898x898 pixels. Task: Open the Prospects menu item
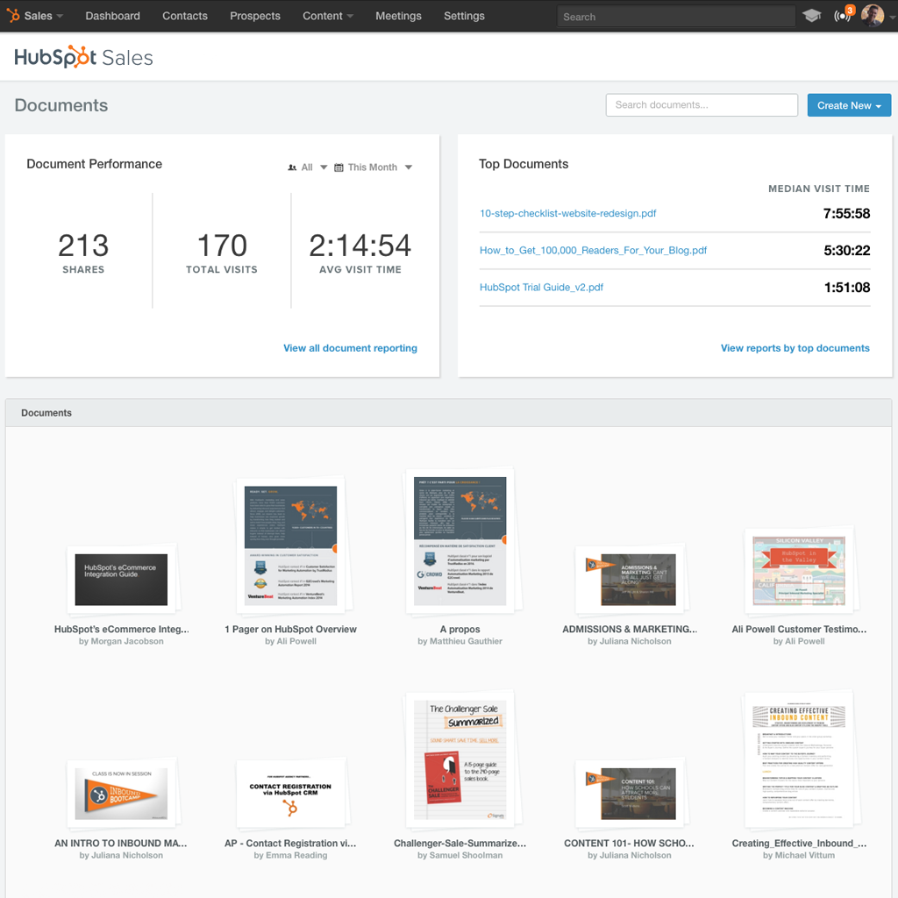pyautogui.click(x=255, y=16)
